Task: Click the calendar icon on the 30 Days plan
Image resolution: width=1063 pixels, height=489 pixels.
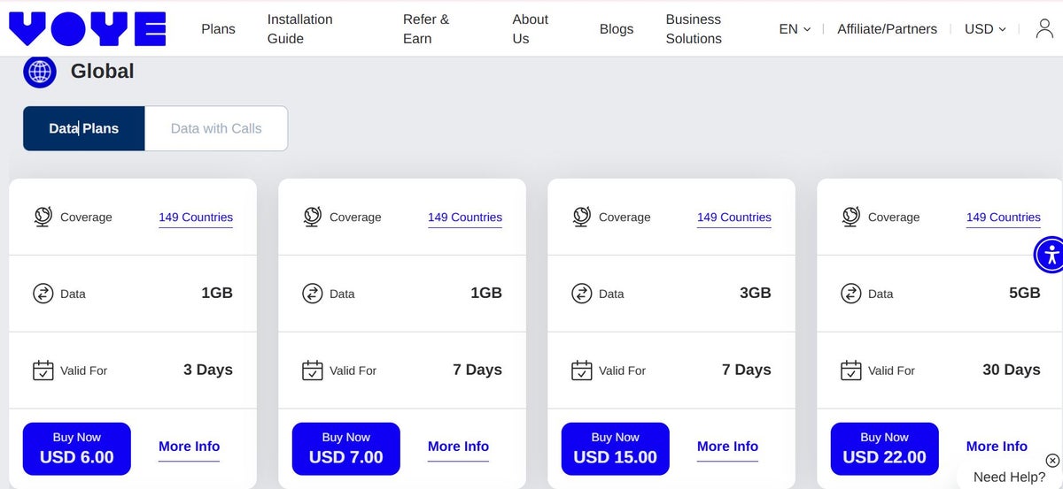Action: 850,371
